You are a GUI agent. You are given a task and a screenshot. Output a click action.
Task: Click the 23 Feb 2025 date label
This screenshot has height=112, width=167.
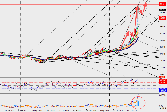[x=118, y=111]
